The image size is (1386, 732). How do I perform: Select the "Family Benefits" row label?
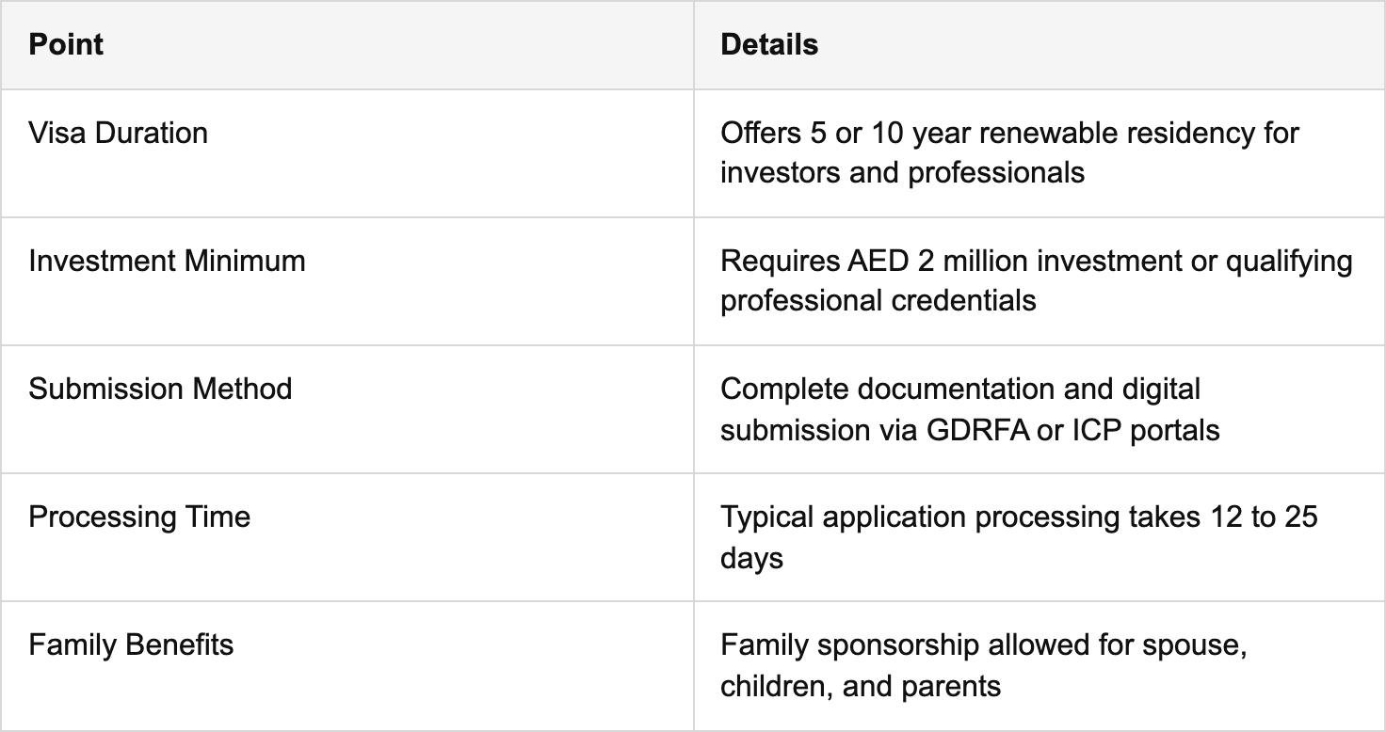pyautogui.click(x=131, y=644)
